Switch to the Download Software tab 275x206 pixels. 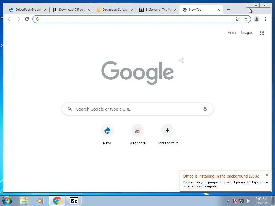[x=115, y=10]
